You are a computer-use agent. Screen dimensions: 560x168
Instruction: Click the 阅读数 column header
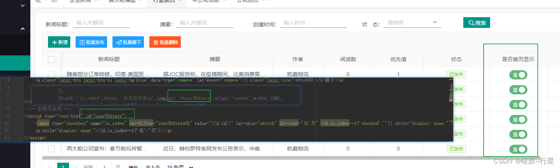(348, 59)
